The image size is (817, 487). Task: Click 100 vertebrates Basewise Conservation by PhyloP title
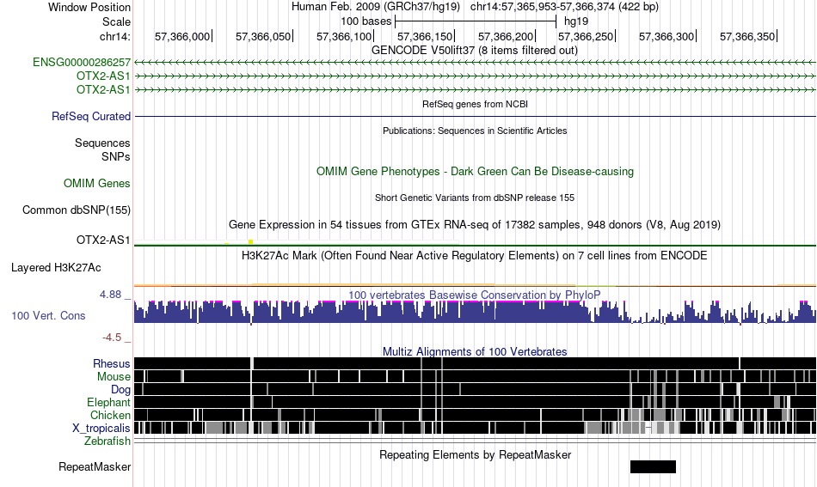coord(475,295)
